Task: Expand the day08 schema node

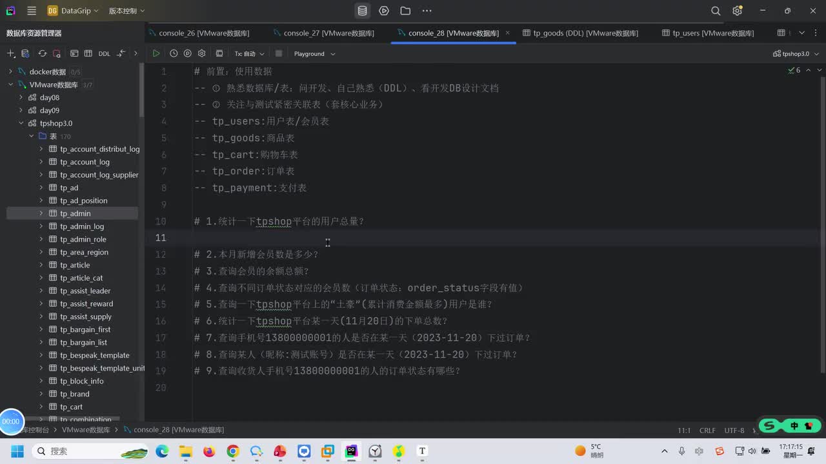Action: pos(21,97)
